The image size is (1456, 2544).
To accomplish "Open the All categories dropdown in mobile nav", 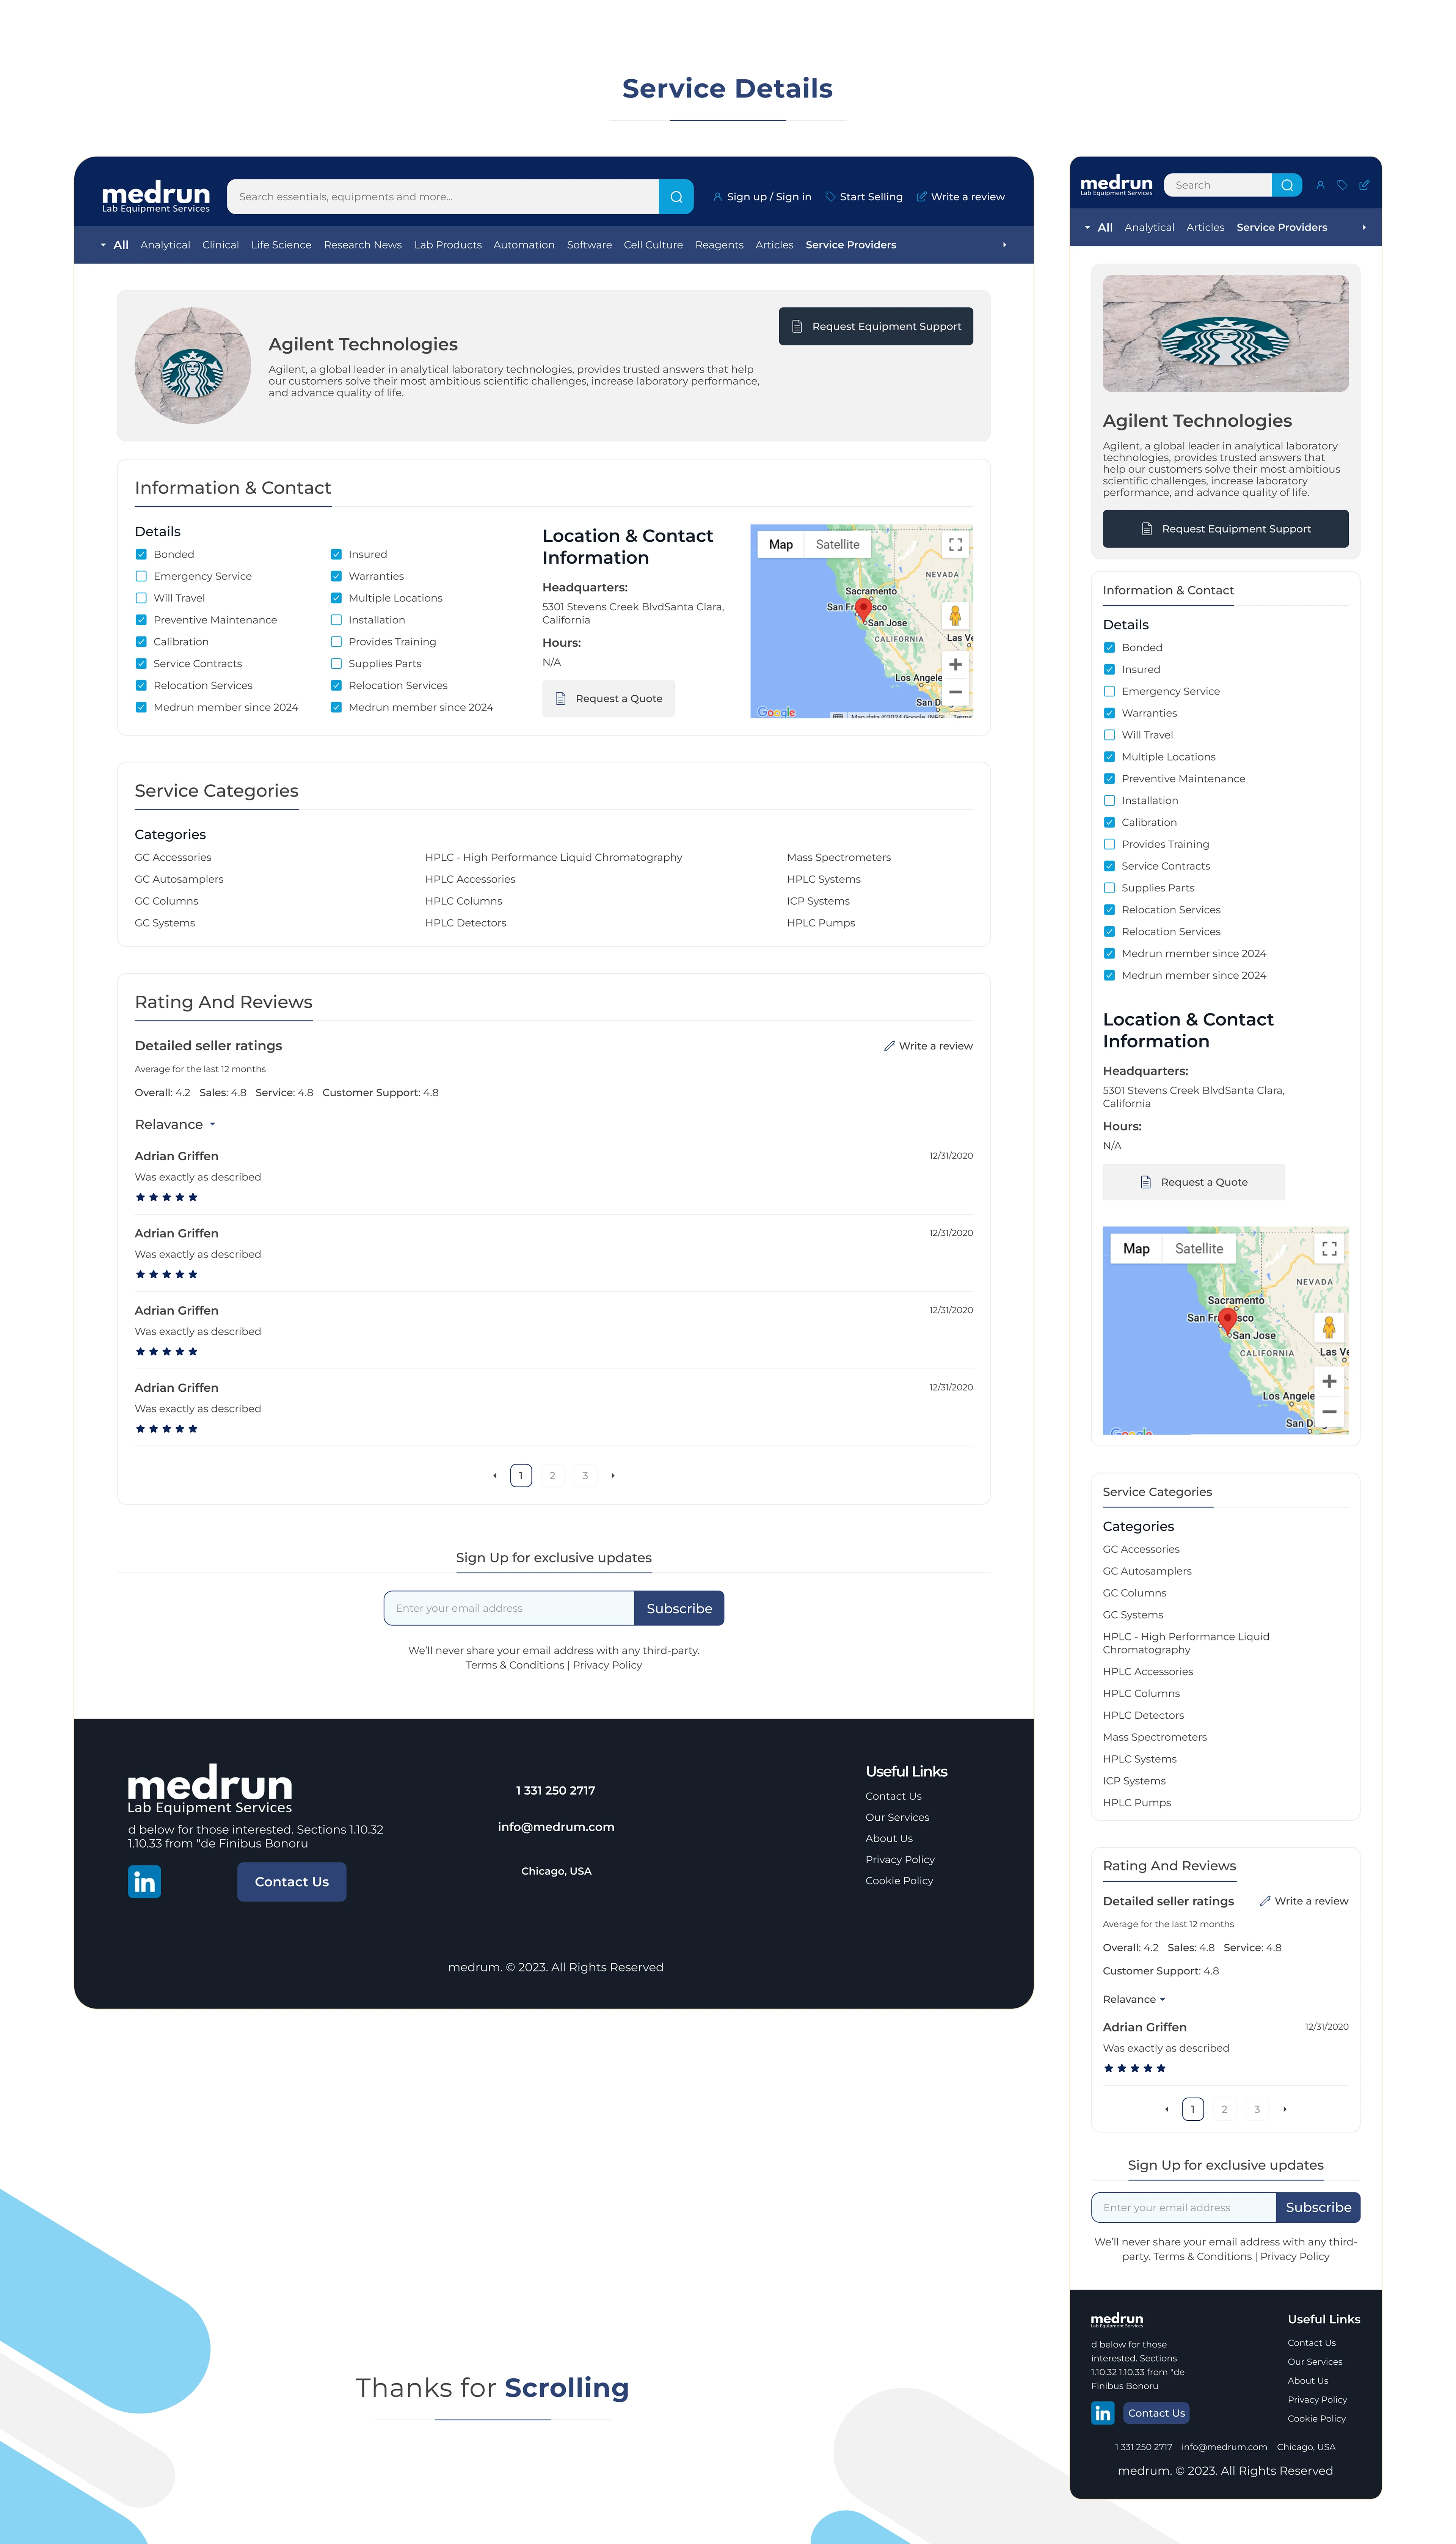I will tap(1098, 228).
